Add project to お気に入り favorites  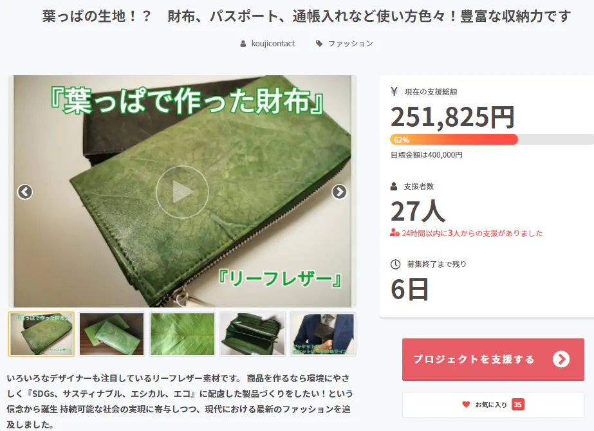(x=493, y=405)
